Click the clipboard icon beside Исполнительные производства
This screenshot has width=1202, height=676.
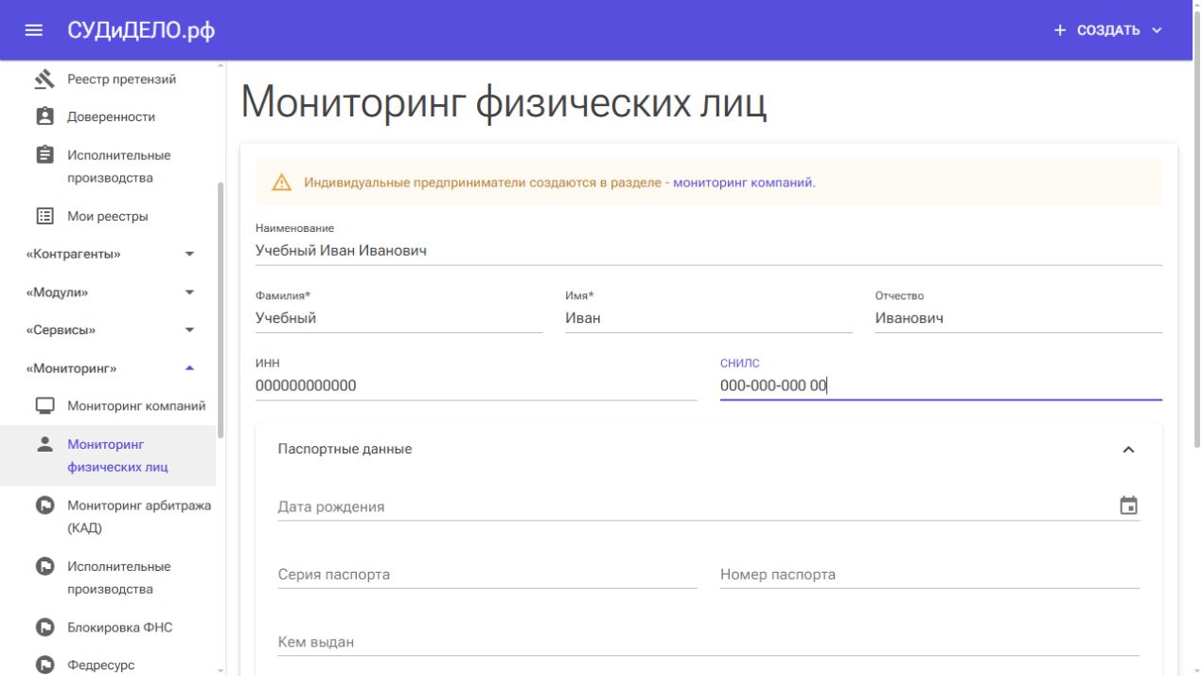[44, 154]
